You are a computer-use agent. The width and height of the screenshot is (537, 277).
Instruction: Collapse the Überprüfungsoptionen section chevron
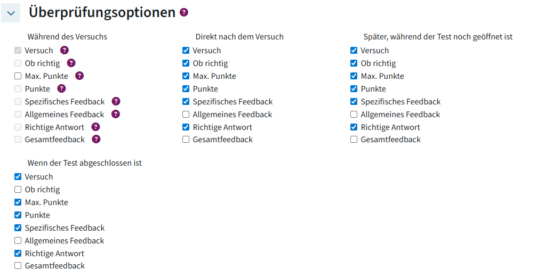(11, 13)
